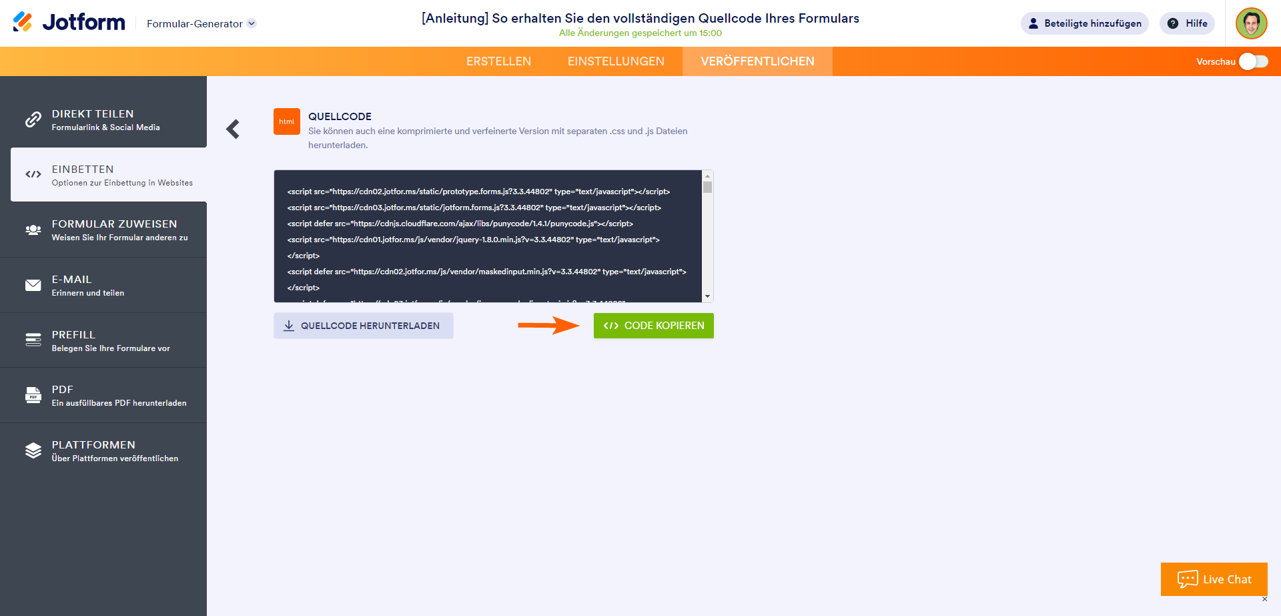Open Formular Zuweisen sidebar section
The width and height of the screenshot is (1281, 616).
pyautogui.click(x=103, y=230)
